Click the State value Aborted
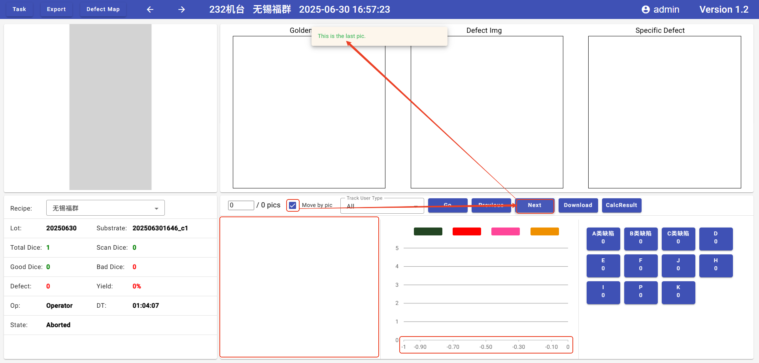The height and width of the screenshot is (363, 759). pyautogui.click(x=58, y=325)
